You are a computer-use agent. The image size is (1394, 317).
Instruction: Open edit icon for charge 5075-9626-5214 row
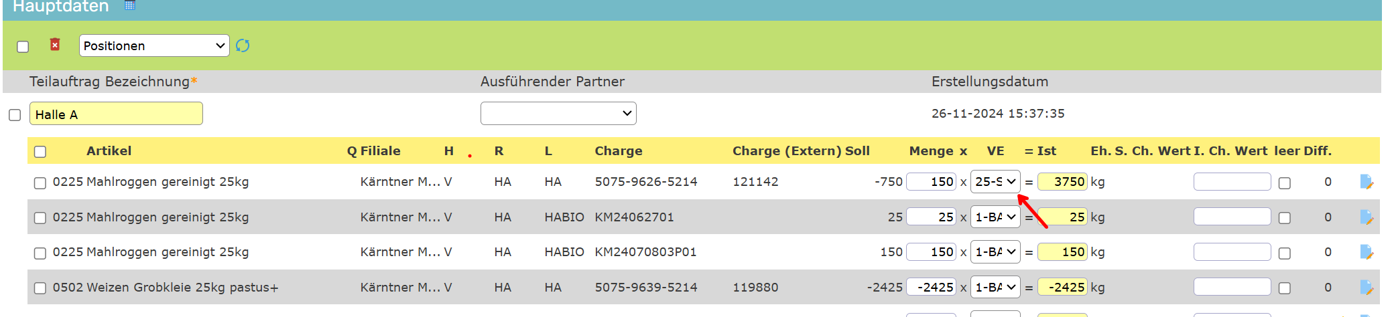pos(1366,182)
